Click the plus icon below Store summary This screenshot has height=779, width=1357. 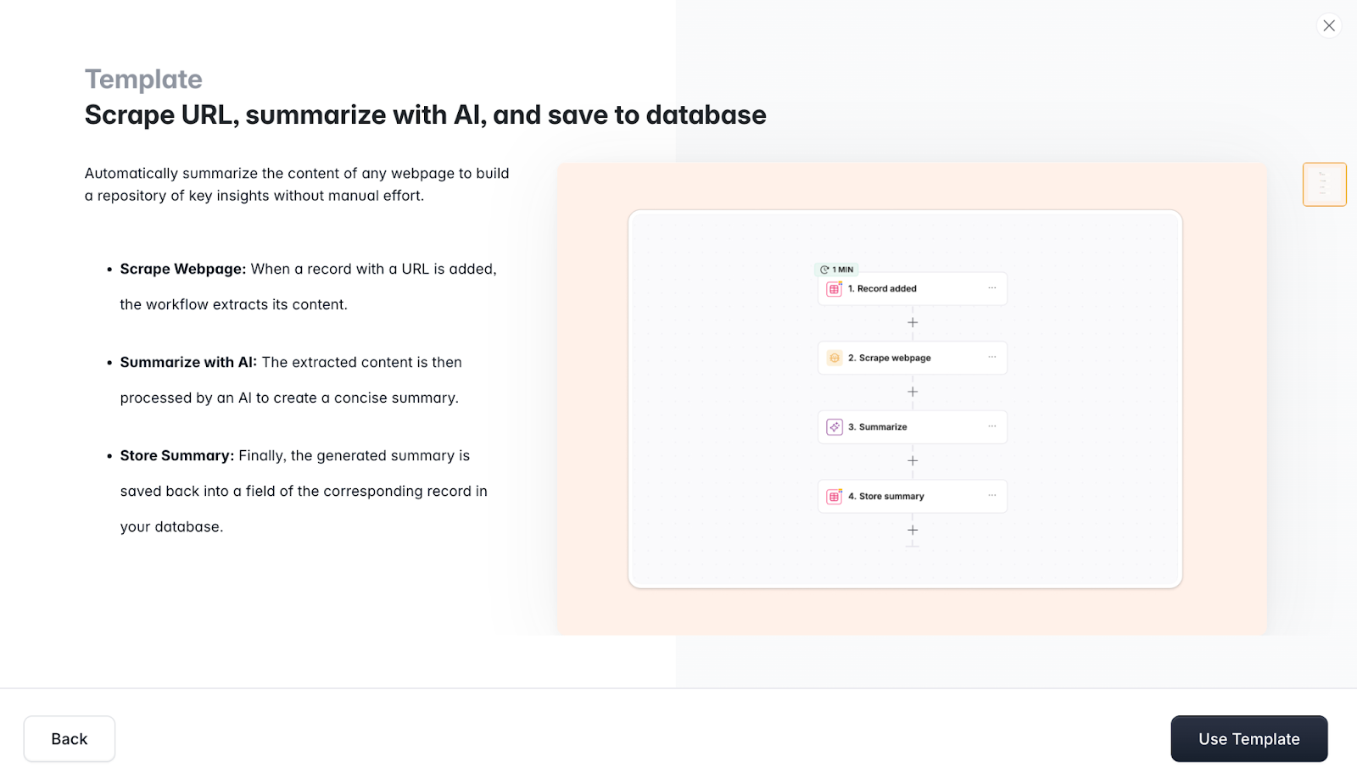point(913,530)
